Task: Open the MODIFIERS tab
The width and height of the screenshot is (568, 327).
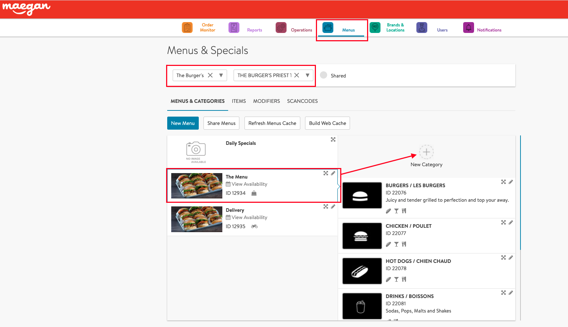Action: point(267,101)
